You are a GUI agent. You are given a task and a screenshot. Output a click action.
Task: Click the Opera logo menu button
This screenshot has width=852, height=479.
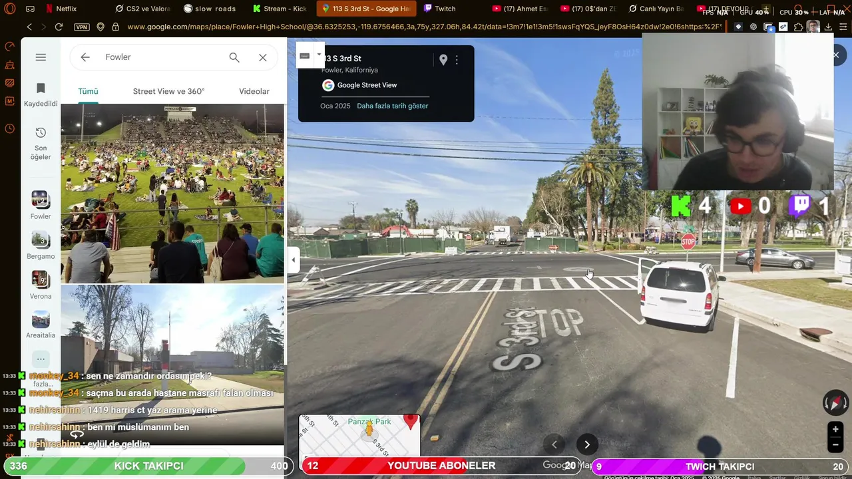(10, 9)
